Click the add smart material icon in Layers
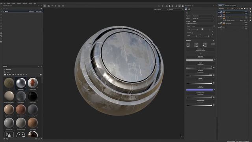Viewport: 252px width, 142px height. 242,9
